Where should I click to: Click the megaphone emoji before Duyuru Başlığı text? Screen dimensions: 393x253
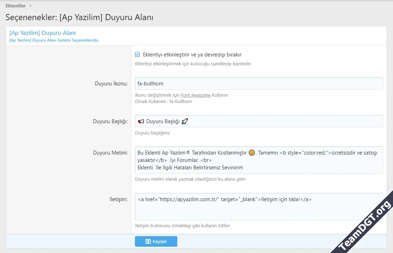click(141, 121)
